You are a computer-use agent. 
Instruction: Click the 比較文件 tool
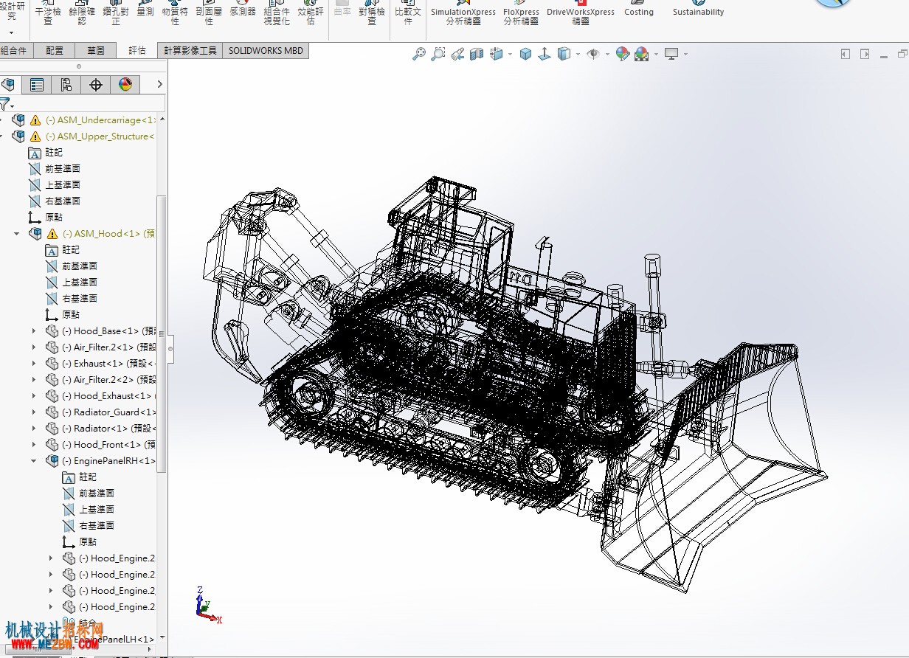[x=408, y=13]
